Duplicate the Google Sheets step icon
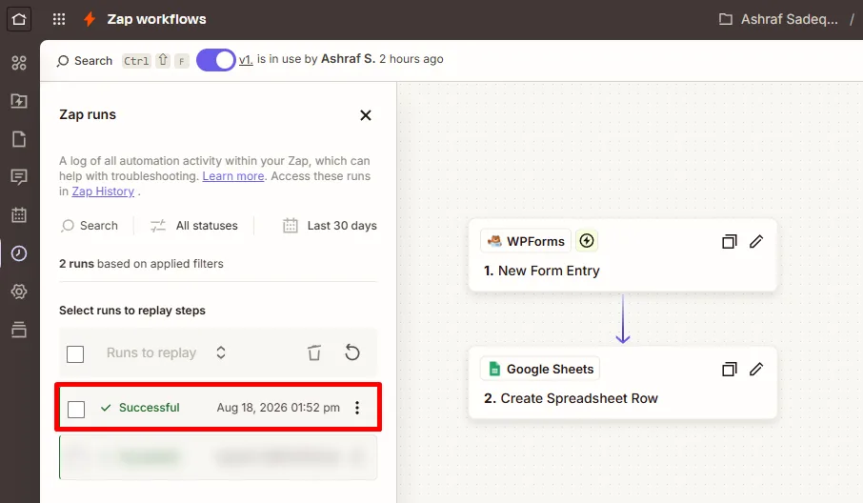The height and width of the screenshot is (503, 863). [x=730, y=370]
